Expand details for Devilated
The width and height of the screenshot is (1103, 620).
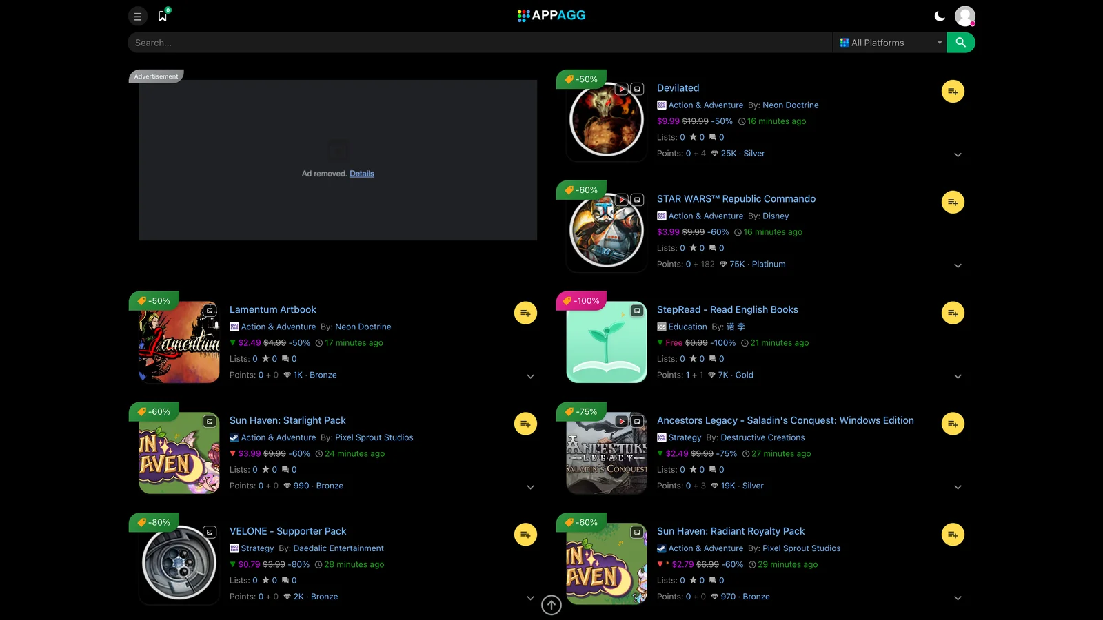pos(958,155)
